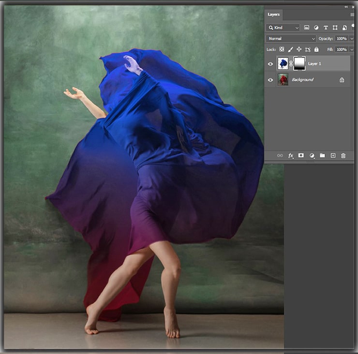Click the Fill 100% value field
The width and height of the screenshot is (358, 354).
coord(342,49)
